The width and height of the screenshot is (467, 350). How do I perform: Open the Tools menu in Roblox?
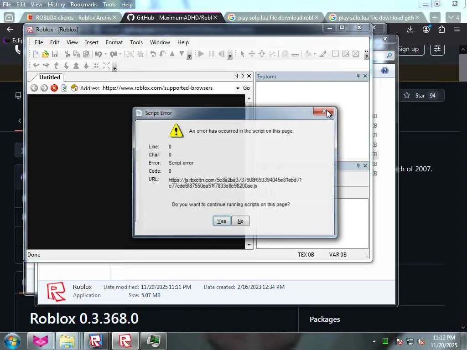[x=136, y=42]
